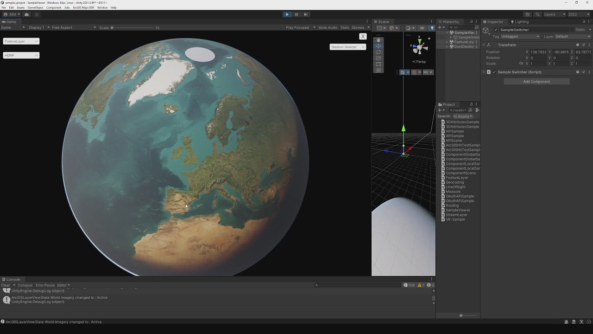Switch to the Lighting tab
The height and width of the screenshot is (334, 593).
pos(519,22)
